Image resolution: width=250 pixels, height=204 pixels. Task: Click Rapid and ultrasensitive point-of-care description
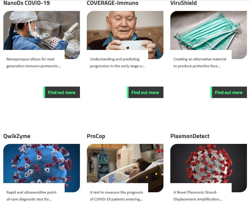(x=32, y=196)
